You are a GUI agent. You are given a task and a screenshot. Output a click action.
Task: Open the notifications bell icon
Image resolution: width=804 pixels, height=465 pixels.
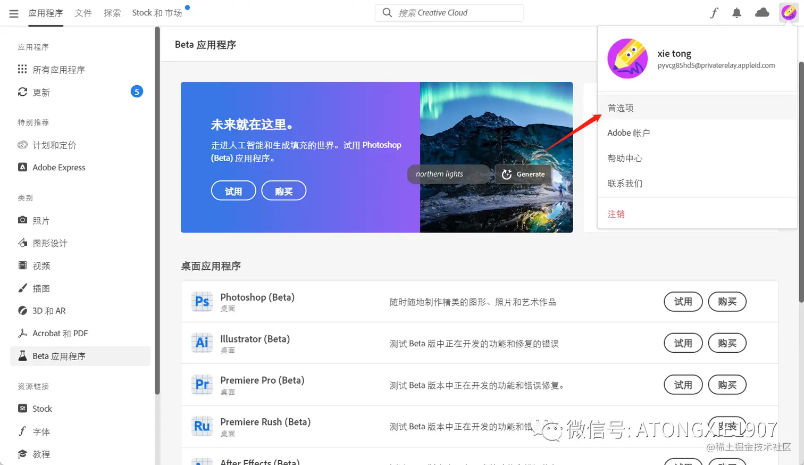[x=736, y=13]
